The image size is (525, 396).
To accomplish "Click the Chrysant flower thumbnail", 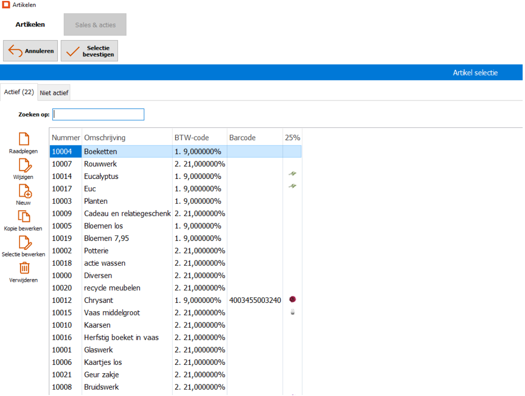I will [293, 300].
